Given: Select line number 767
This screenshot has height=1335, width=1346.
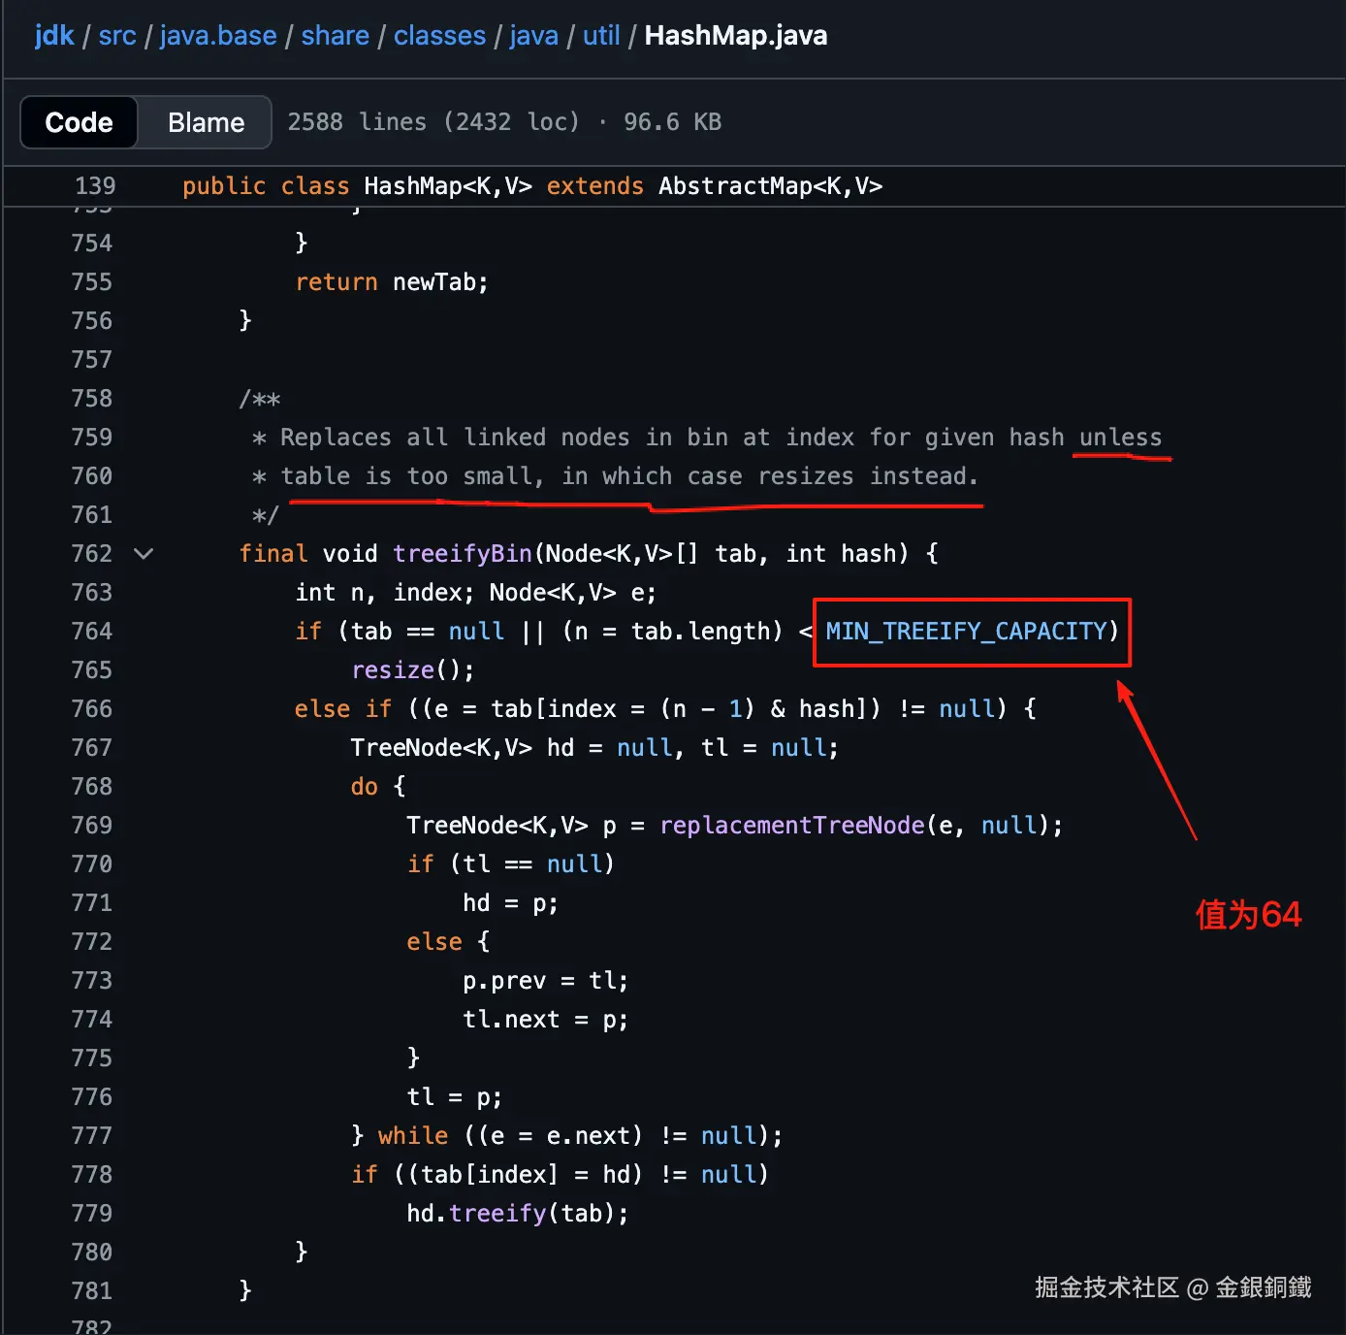Looking at the screenshot, I should pyautogui.click(x=92, y=748).
